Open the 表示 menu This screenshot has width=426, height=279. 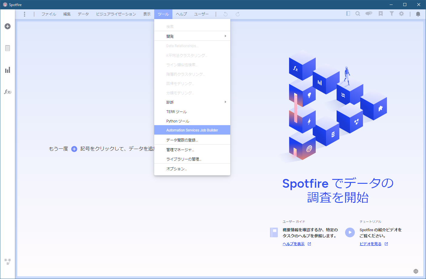pyautogui.click(x=147, y=14)
